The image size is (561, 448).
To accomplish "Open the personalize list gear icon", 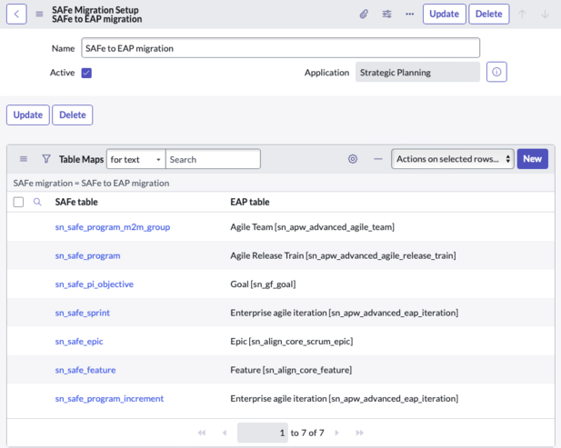I will [353, 159].
